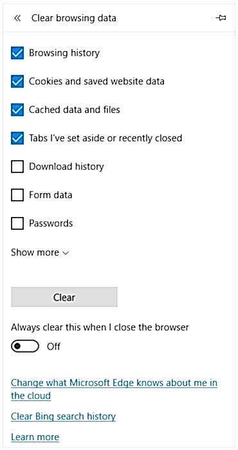The height and width of the screenshot is (450, 238).
Task: Tick the Passwords checkbox
Action: coord(17,223)
